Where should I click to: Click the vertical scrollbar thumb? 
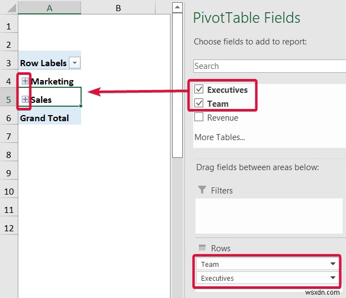click(177, 85)
